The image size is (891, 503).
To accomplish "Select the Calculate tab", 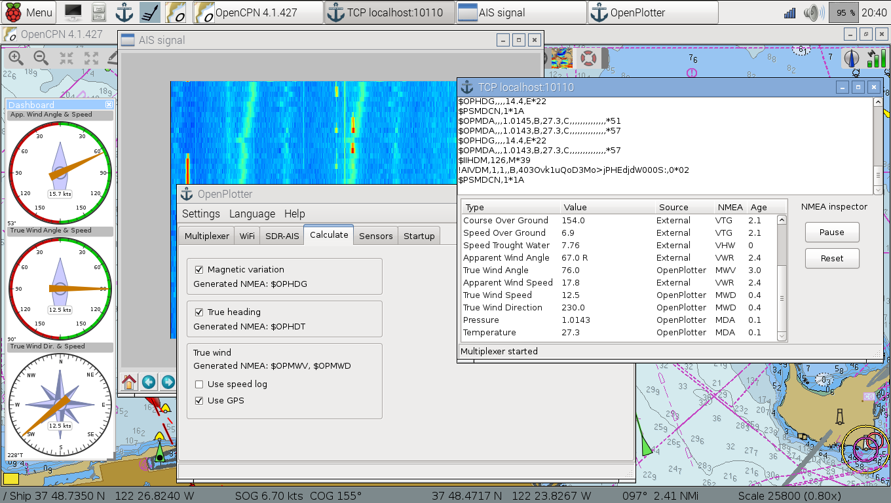I will tap(329, 234).
